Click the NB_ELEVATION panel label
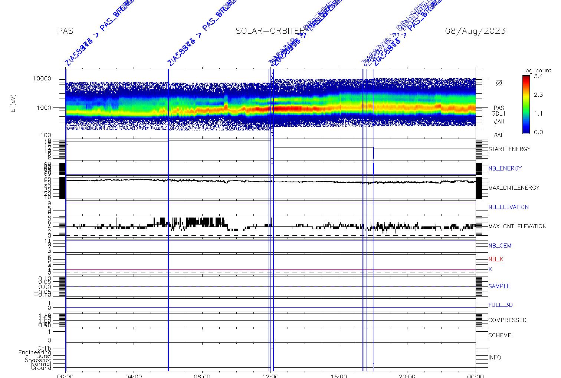561x378 pixels. coord(509,207)
